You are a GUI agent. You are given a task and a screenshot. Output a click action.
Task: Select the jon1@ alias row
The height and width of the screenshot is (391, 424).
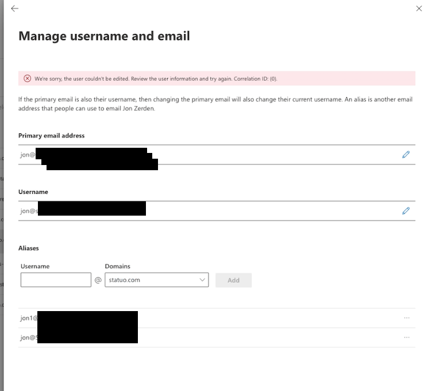click(217, 318)
